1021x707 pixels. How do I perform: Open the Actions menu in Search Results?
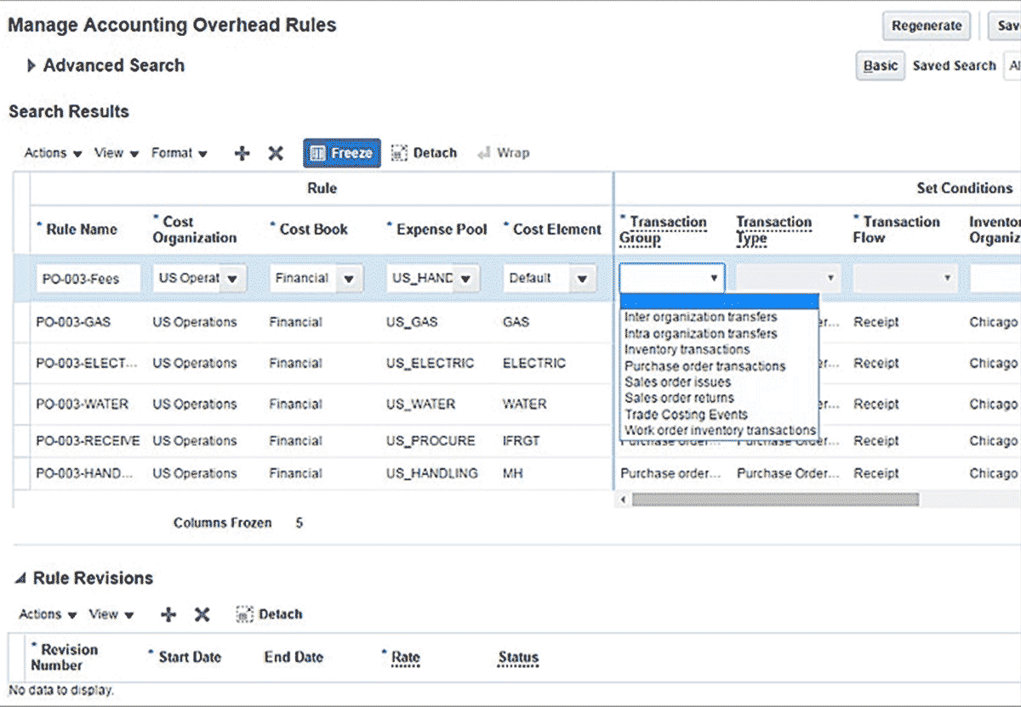pos(53,154)
